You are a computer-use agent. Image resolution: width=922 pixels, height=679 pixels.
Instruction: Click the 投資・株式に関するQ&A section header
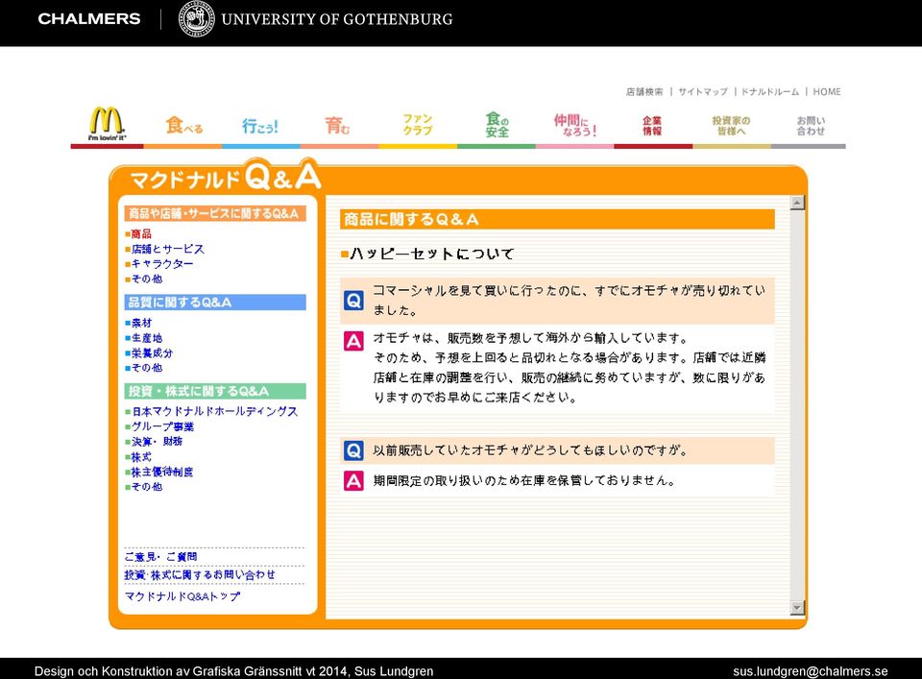pos(215,391)
